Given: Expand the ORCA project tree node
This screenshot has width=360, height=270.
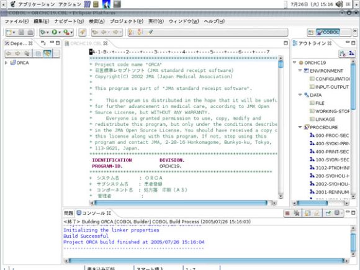Looking at the screenshot, I should [6, 63].
